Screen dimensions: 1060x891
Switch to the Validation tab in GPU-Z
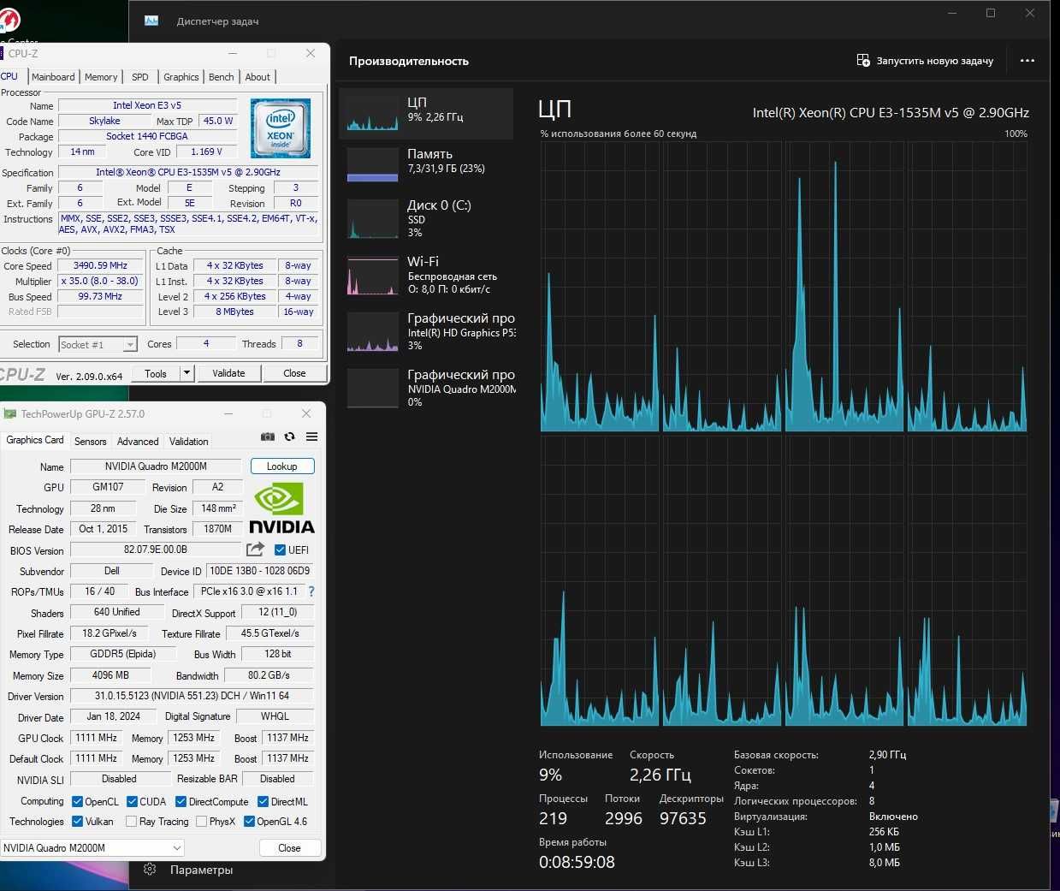pos(188,442)
